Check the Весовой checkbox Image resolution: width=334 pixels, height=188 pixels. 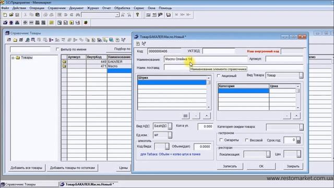247,140
